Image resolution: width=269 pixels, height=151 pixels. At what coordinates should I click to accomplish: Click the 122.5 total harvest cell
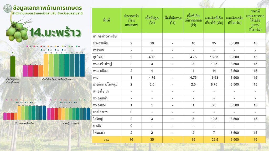click(214, 139)
